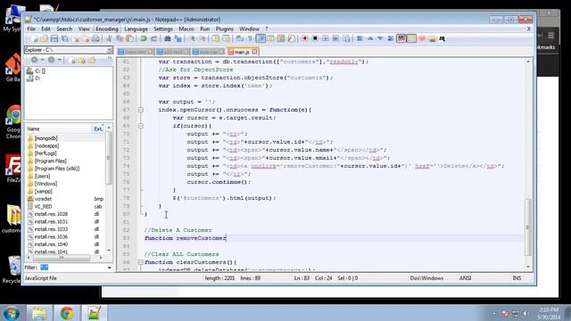Screen dimensions: 571x321
Task: Save the current file via toolbar
Action: (54, 38)
